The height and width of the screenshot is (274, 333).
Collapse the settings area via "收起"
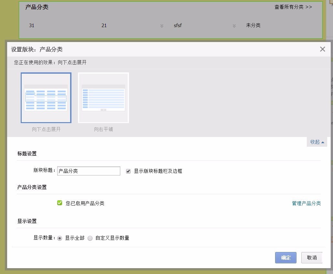tap(316, 142)
